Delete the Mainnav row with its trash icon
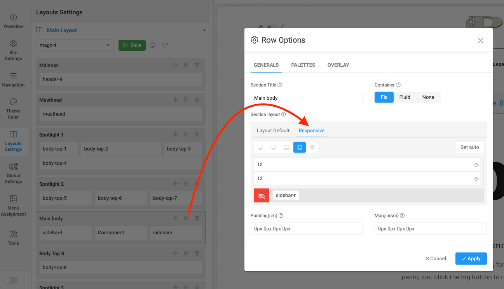 (x=197, y=65)
